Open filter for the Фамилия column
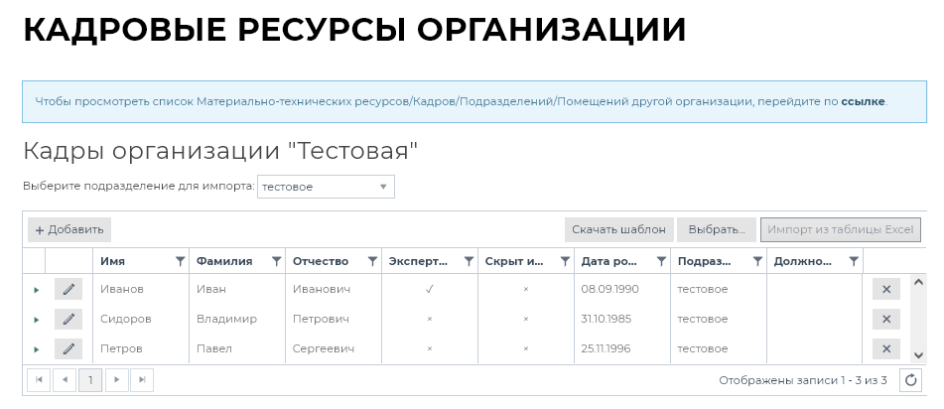This screenshot has width=944, height=409. coord(276,261)
